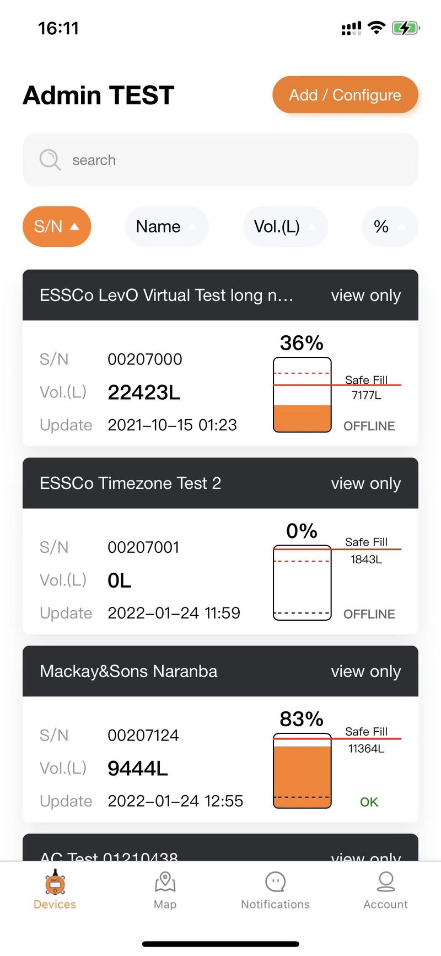441x956 pixels.
Task: Select the Mackay&Sons Naranba device header
Action: [x=220, y=671]
